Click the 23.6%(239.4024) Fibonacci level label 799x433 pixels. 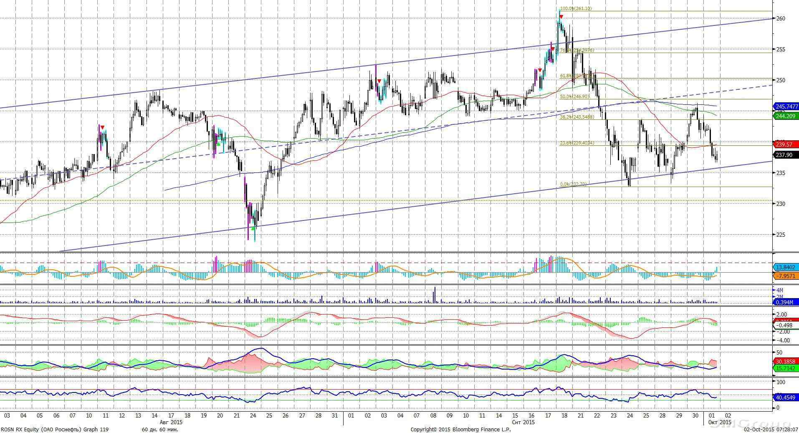tap(577, 143)
